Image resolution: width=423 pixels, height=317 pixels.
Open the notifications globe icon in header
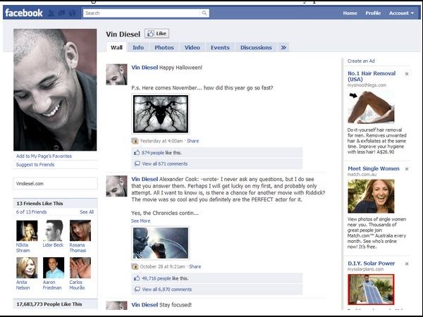tap(73, 13)
